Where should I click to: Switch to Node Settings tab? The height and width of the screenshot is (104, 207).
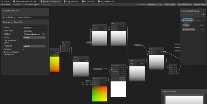[x=9, y=17]
